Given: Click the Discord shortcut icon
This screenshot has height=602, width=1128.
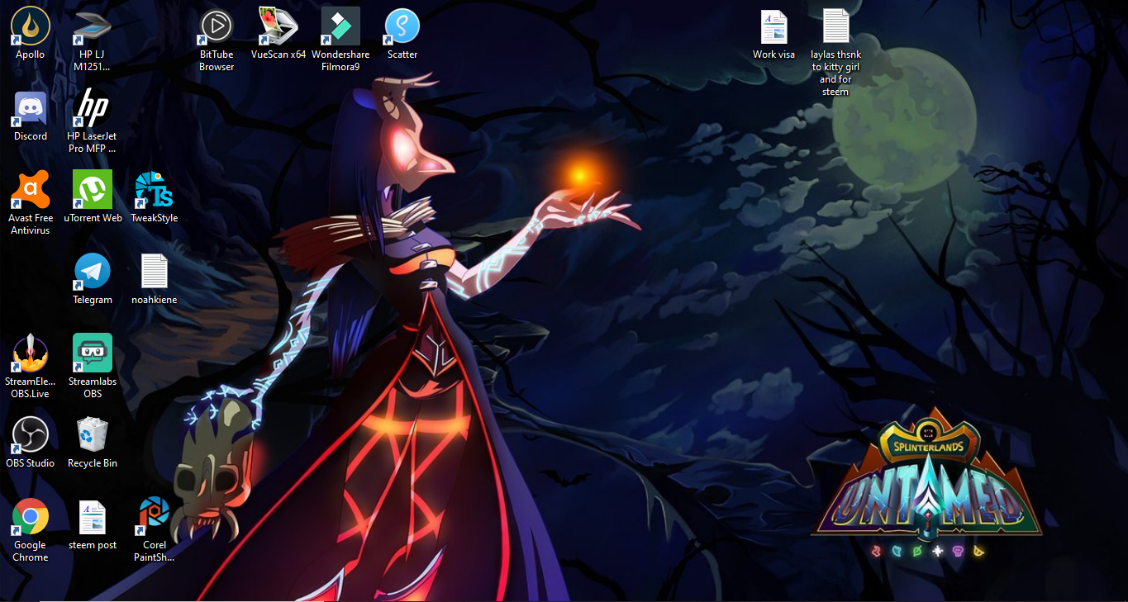Looking at the screenshot, I should point(31,107).
